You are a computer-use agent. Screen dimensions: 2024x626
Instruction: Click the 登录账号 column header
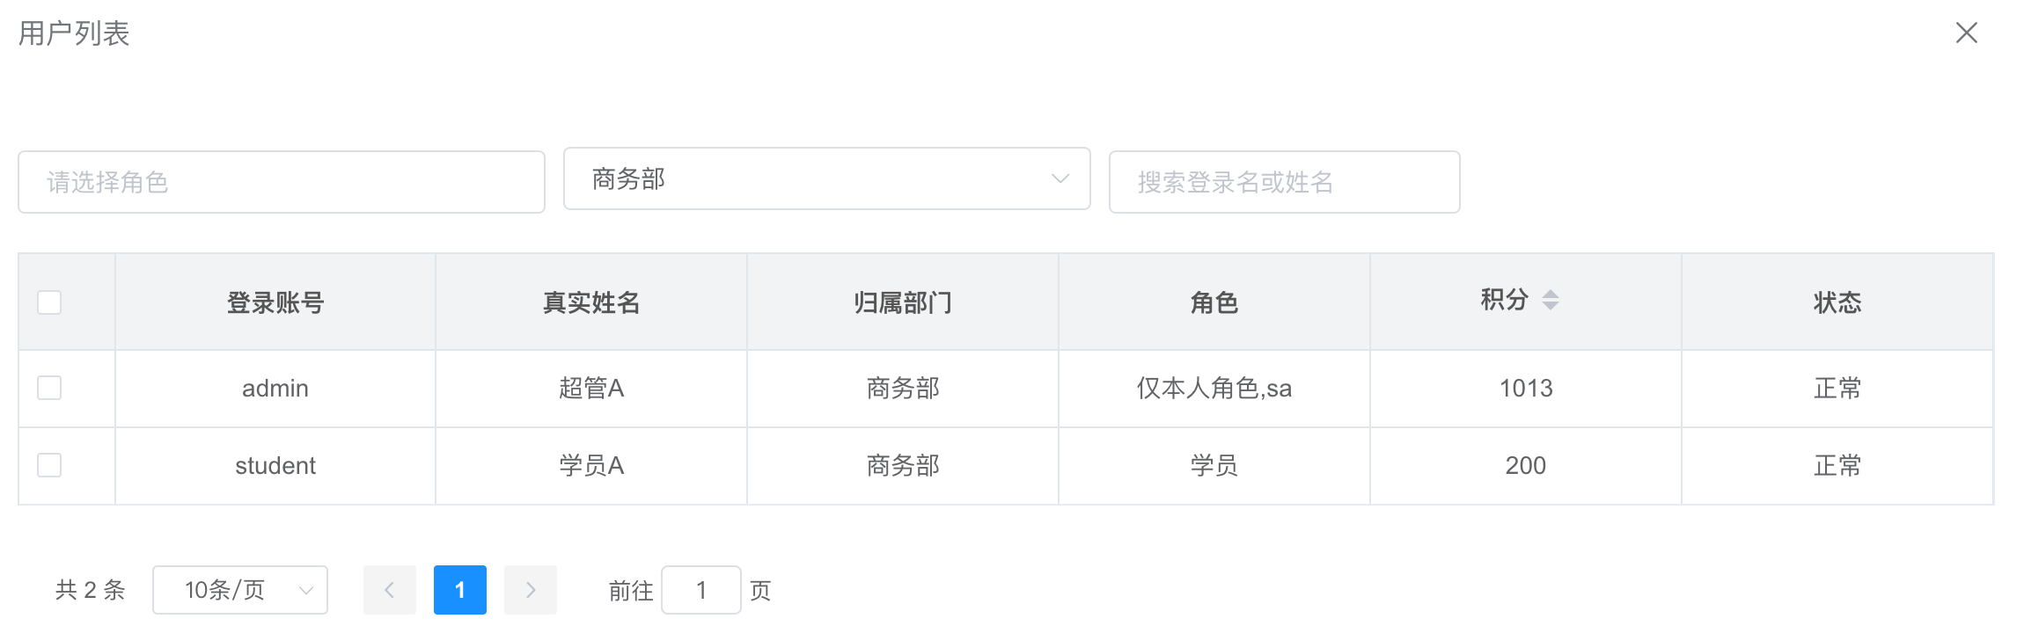(x=275, y=302)
